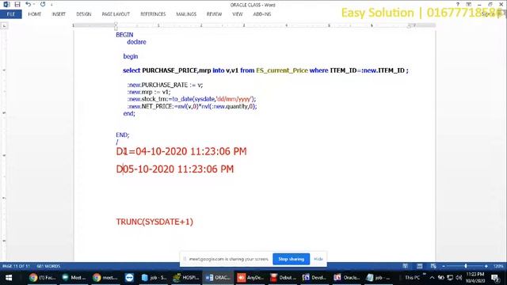
Task: Open Debut video capture in taskbar
Action: click(283, 278)
